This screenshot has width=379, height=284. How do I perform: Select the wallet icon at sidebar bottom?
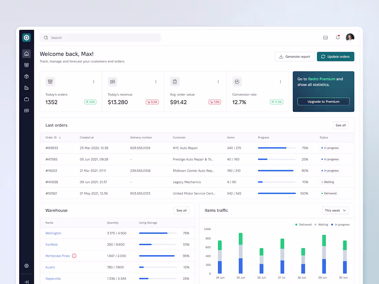[27, 111]
